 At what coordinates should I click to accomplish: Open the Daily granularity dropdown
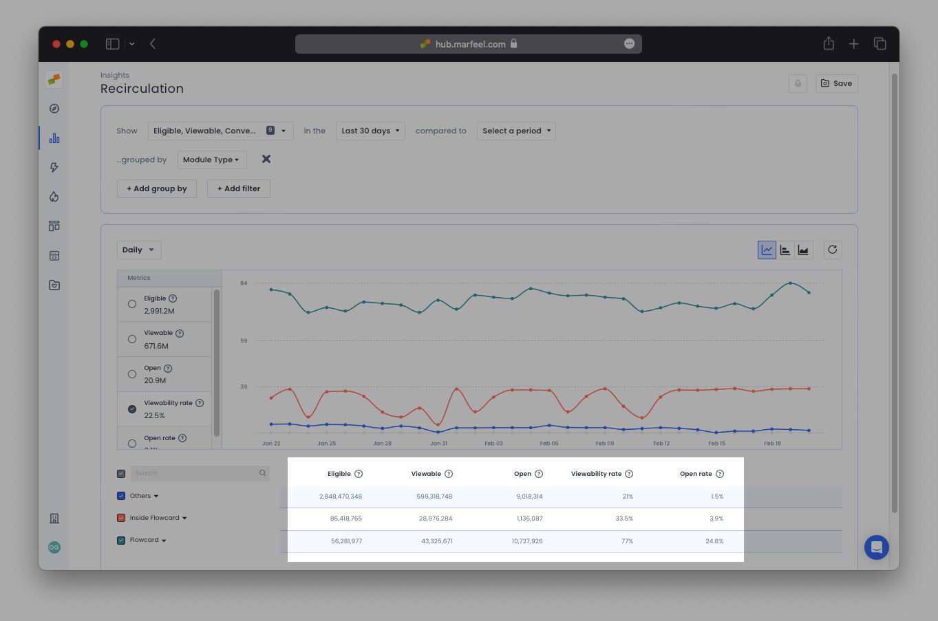pos(138,250)
